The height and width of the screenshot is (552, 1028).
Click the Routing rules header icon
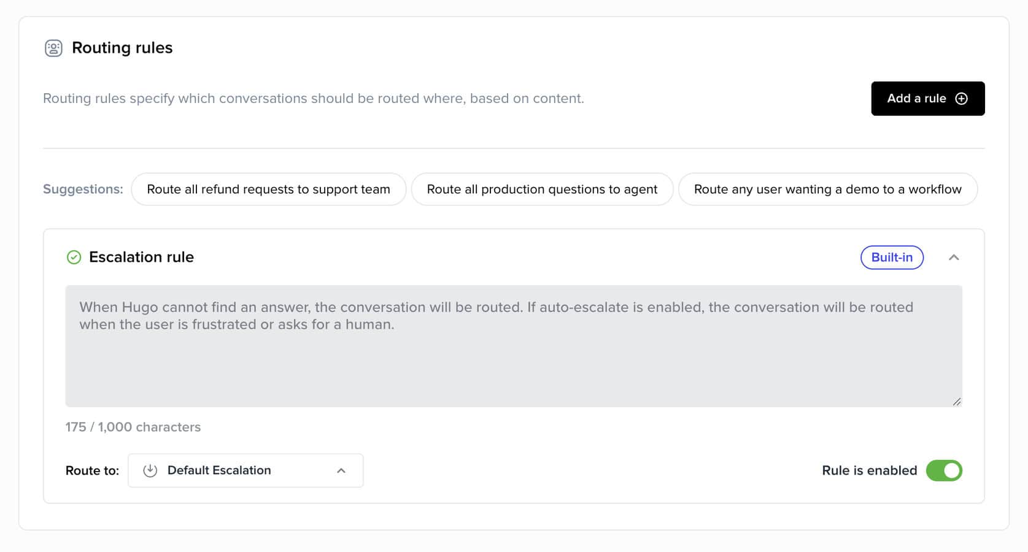(x=53, y=48)
